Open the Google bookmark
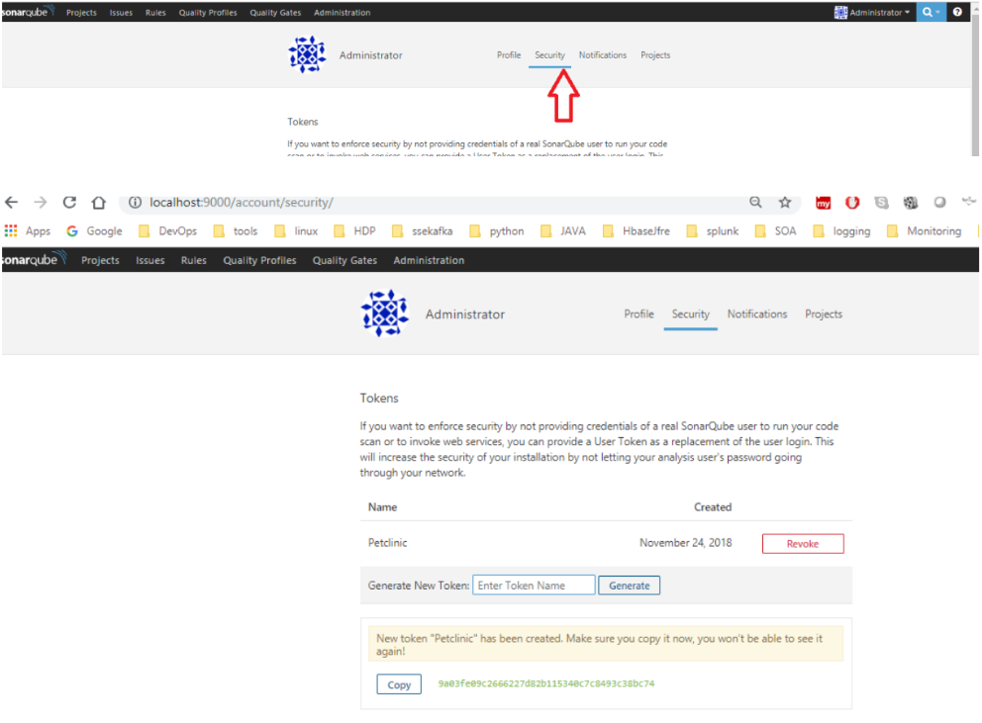The height and width of the screenshot is (723, 982). [x=95, y=231]
